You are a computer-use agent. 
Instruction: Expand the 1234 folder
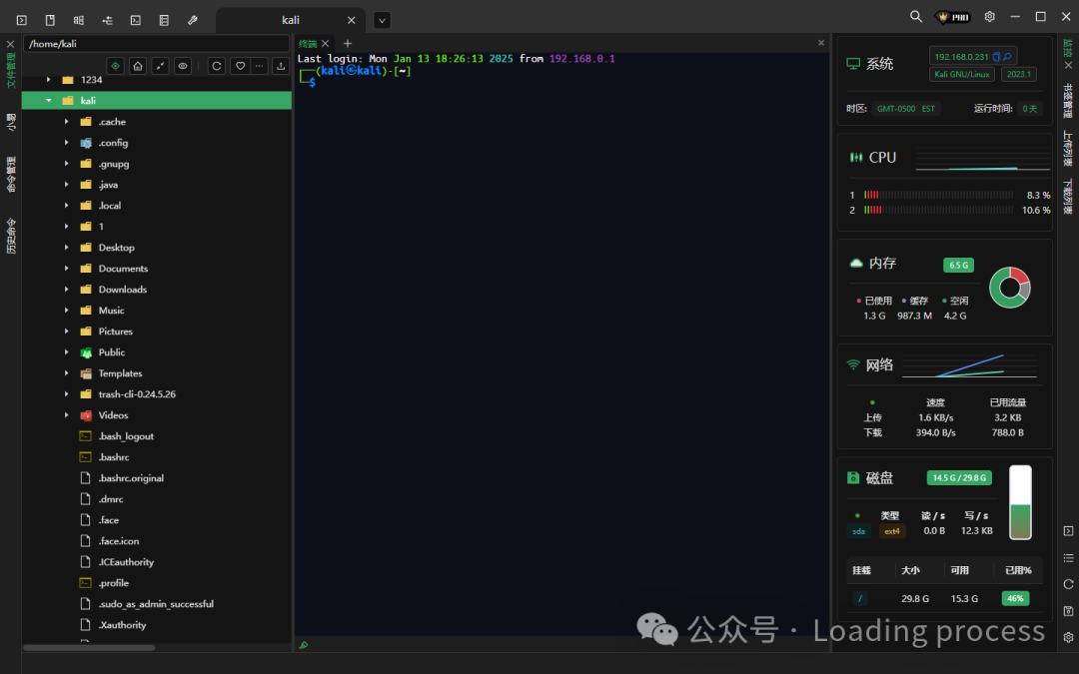coord(49,80)
